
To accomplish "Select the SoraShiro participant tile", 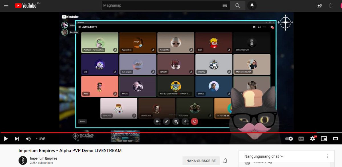I will pos(119,108).
